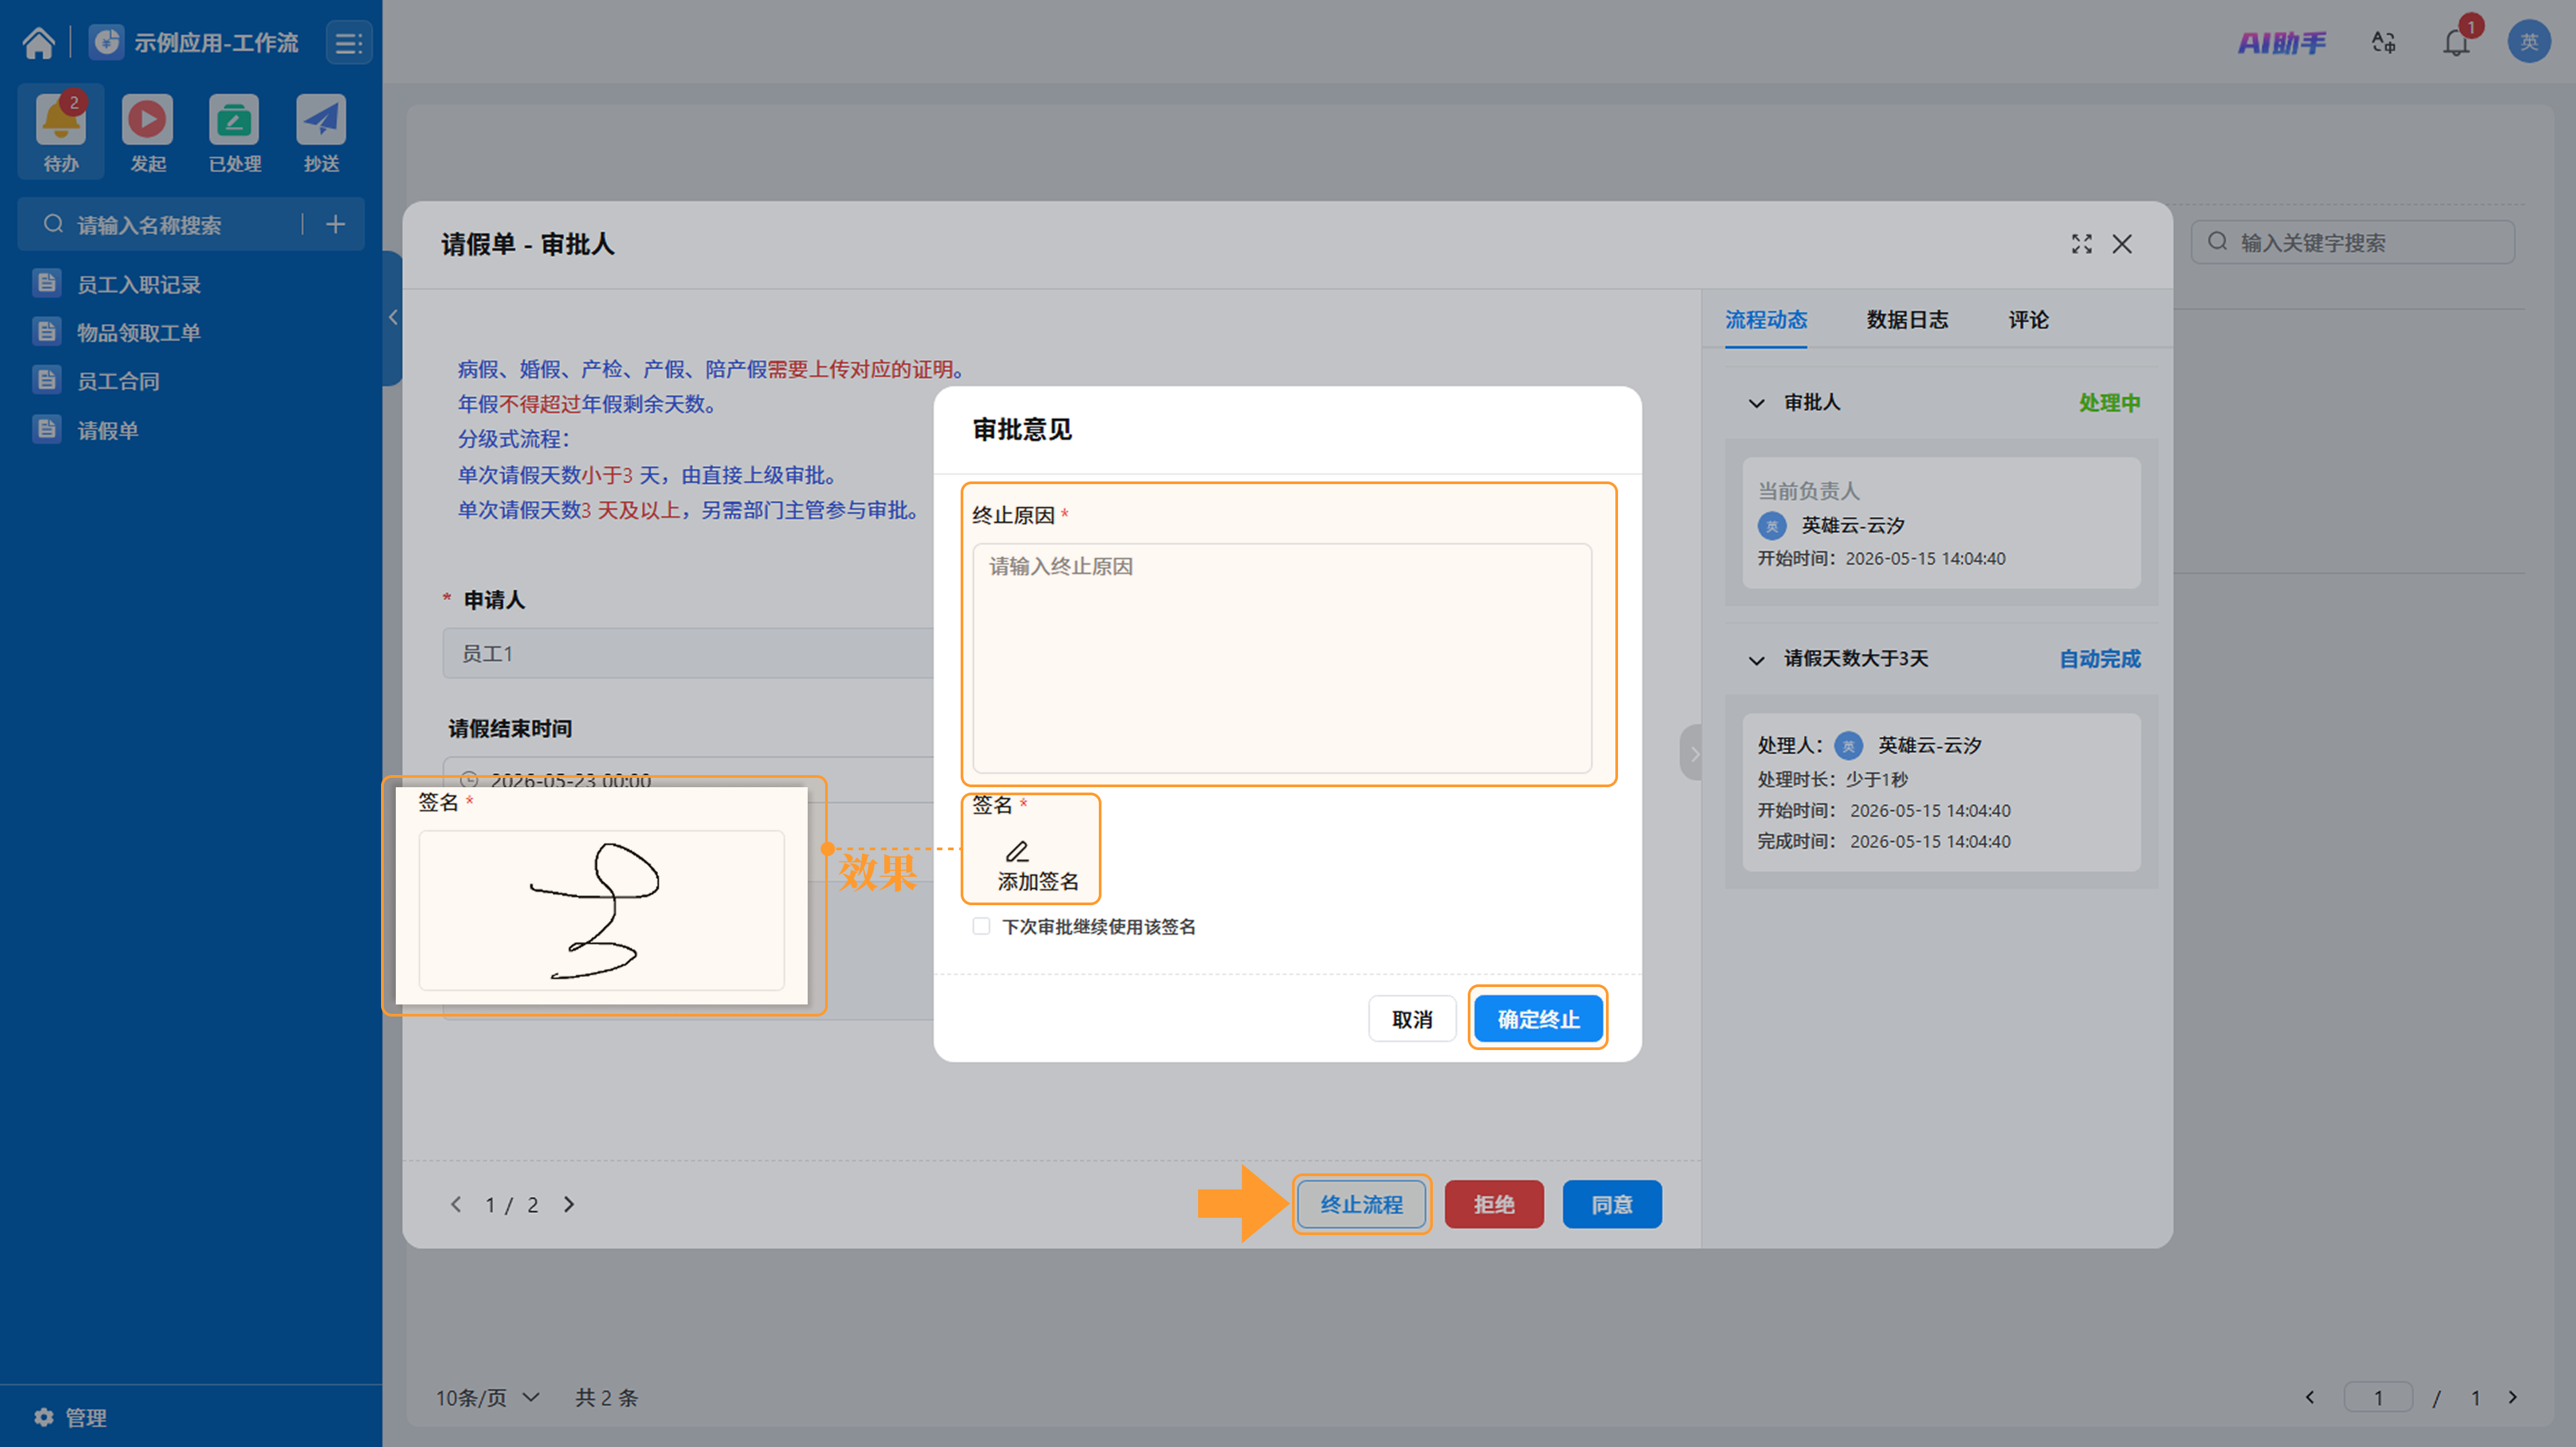Focus the 终止原因 text area
Image resolution: width=2576 pixels, height=1447 pixels.
point(1282,658)
